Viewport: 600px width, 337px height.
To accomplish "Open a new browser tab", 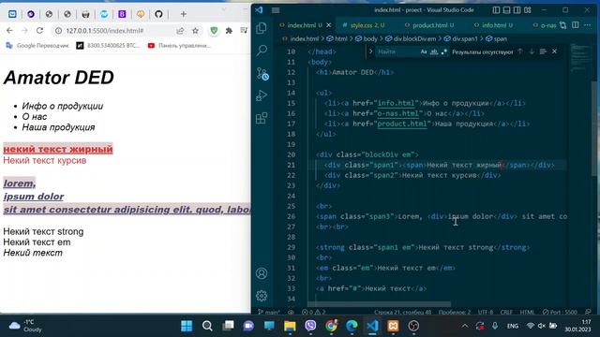I will (x=184, y=14).
